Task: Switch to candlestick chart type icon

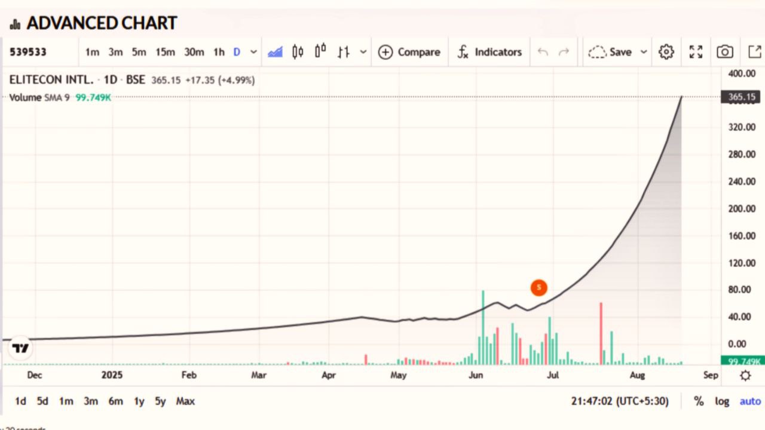Action: [297, 52]
